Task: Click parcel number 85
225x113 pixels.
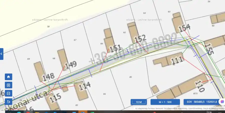Action: coord(130,77)
